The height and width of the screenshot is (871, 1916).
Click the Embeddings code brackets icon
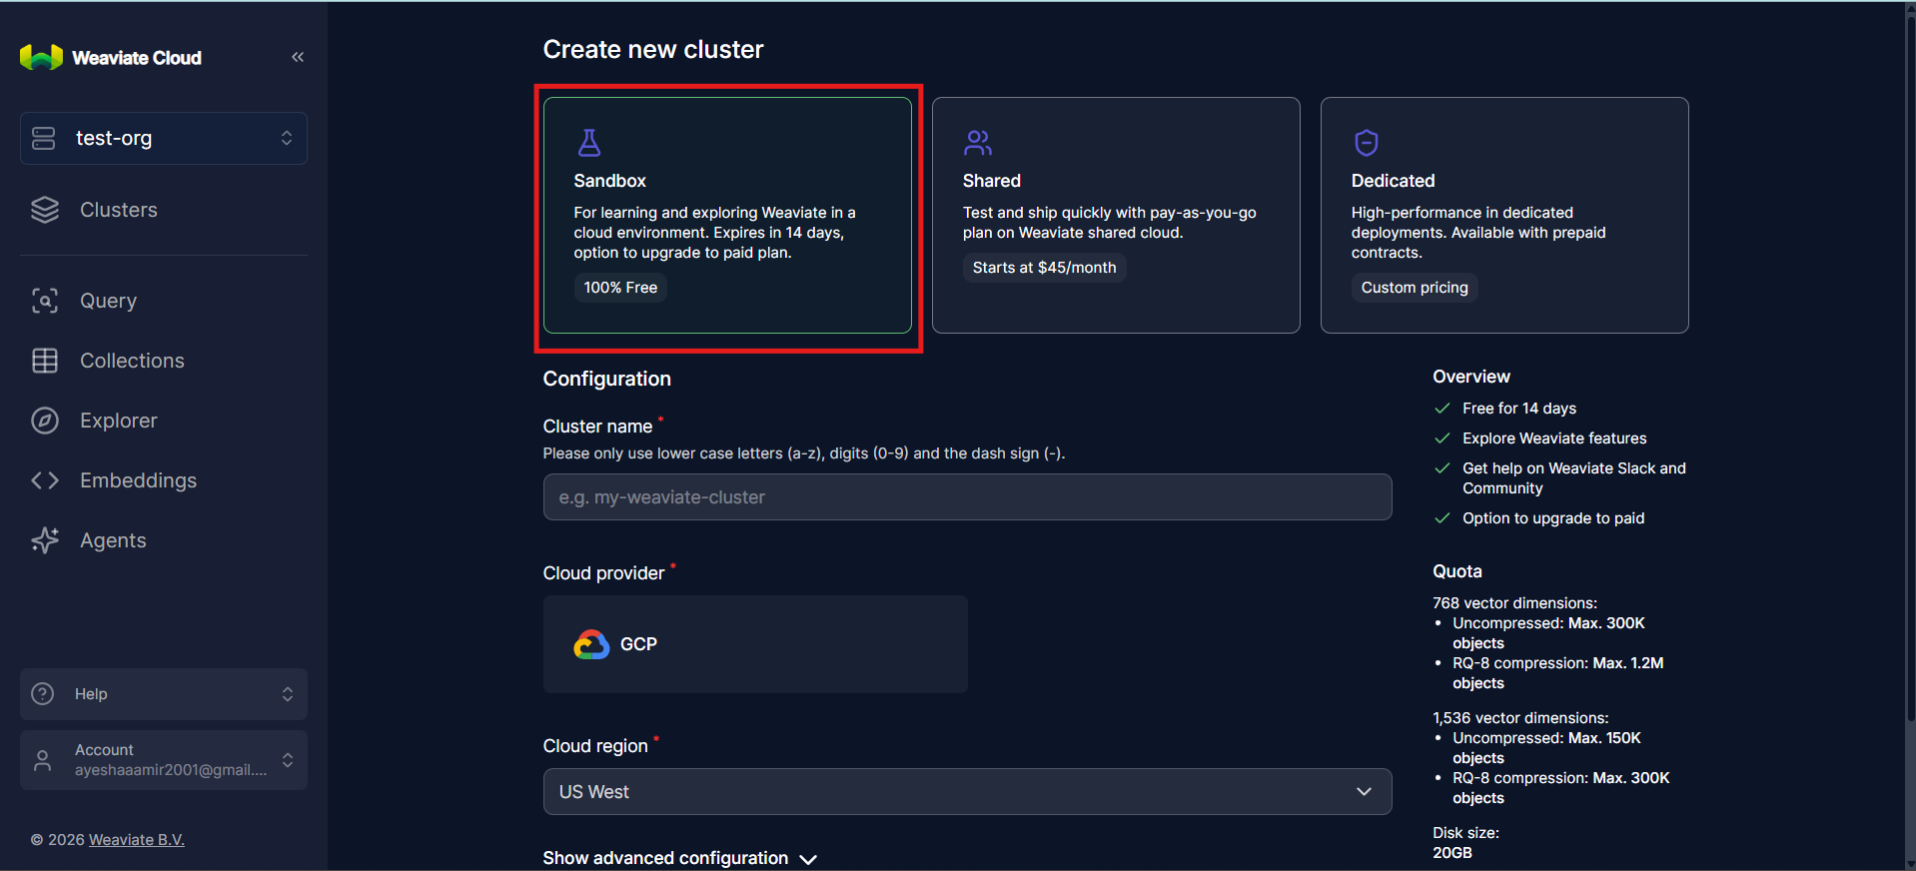[x=45, y=480]
